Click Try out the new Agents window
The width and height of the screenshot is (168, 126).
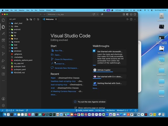[x=90, y=102]
